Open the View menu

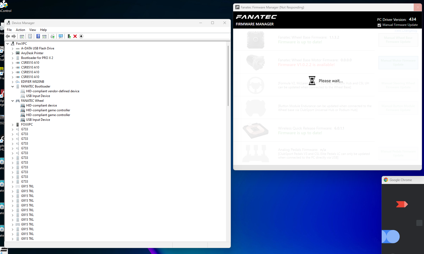coord(33,30)
